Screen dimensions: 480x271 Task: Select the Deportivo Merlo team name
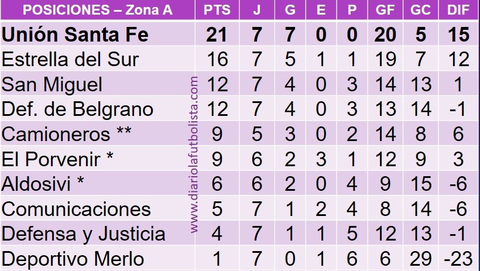(x=73, y=259)
